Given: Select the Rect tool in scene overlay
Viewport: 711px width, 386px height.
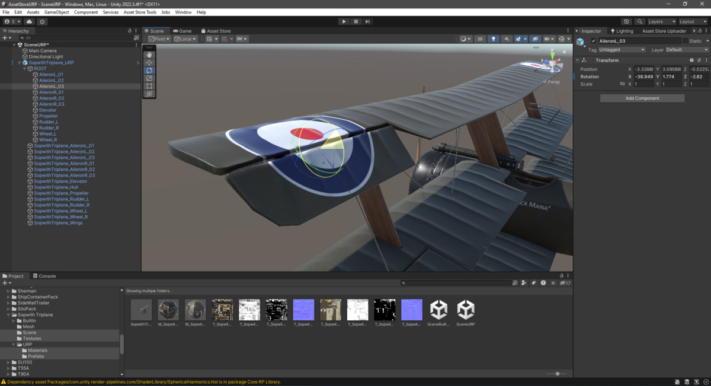Looking at the screenshot, I should [149, 86].
